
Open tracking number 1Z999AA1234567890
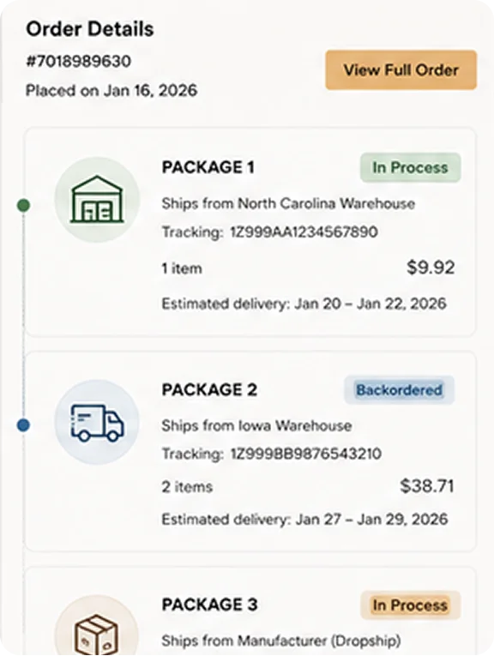click(304, 232)
